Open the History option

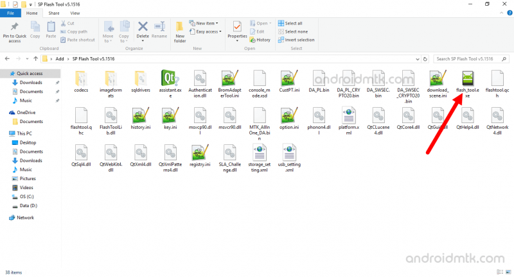(260, 40)
